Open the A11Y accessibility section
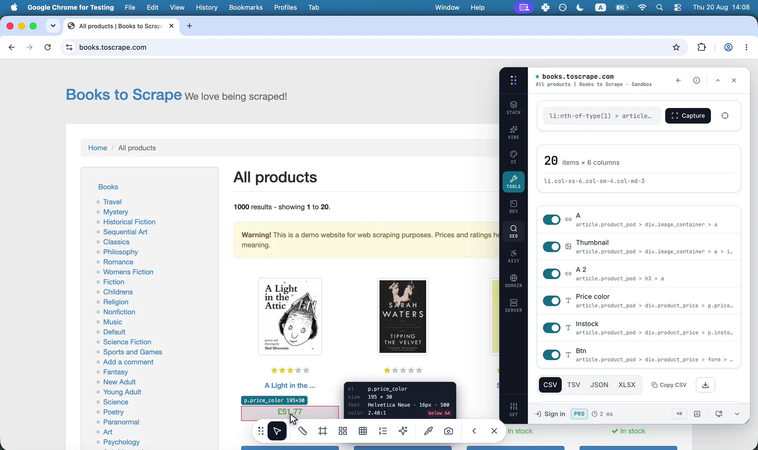Screen dimensions: 758x450 pos(513,256)
